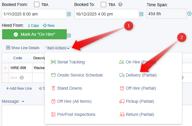This screenshot has height=126, width=192.
Task: Open the Message dropdown arrow
Action: pos(23,101)
